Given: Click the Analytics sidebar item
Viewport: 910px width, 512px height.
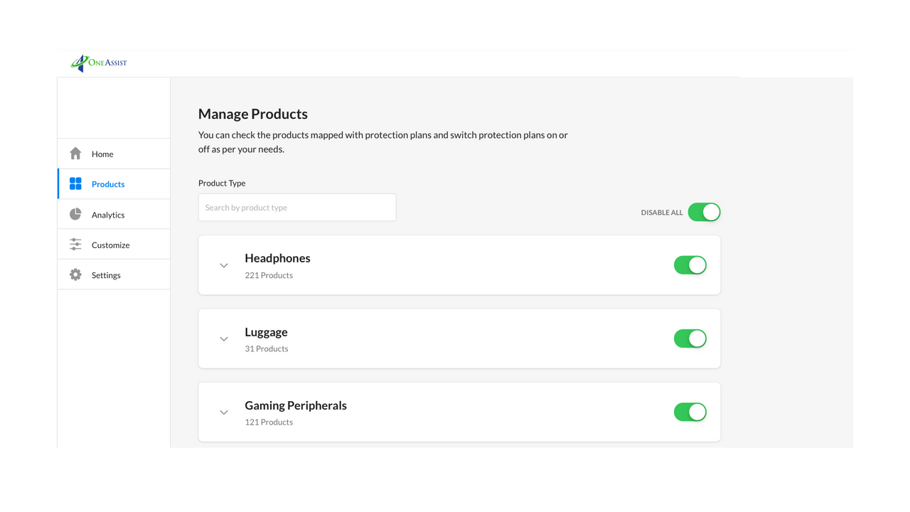Looking at the screenshot, I should tap(107, 214).
